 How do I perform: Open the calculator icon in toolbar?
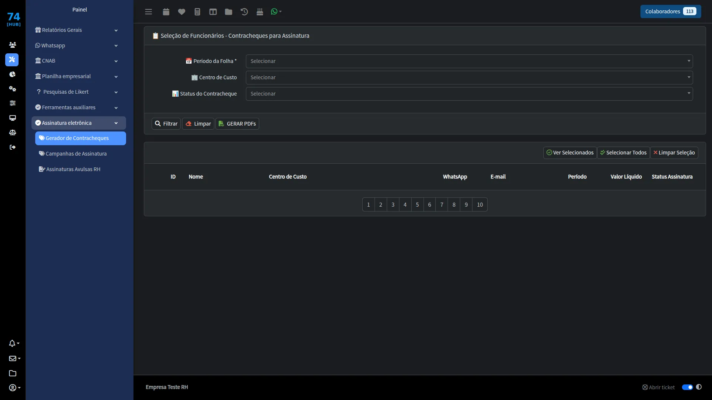click(197, 11)
